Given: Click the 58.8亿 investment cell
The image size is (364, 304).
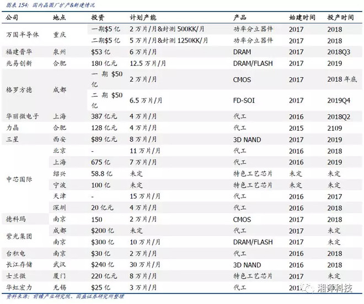Looking at the screenshot, I should click(101, 173).
